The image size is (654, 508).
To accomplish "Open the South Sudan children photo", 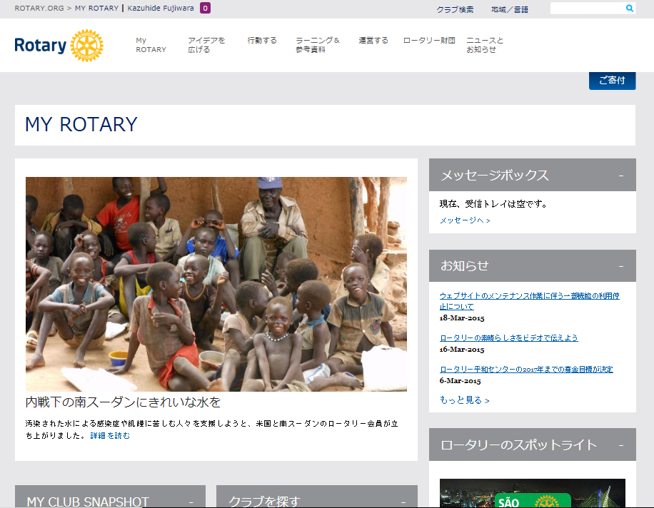I will (x=216, y=284).
